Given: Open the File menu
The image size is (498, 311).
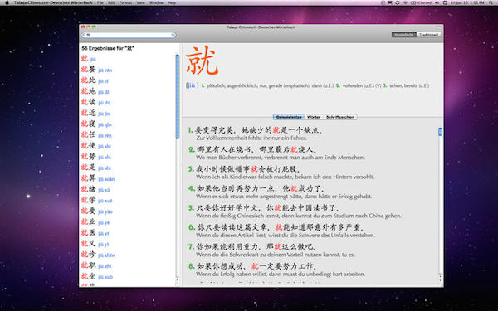Looking at the screenshot, I should [x=100, y=2].
